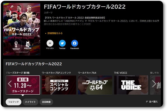This screenshot has height=111, width=167.
Task: Add show to My List with plus icon
Action: (50, 43)
